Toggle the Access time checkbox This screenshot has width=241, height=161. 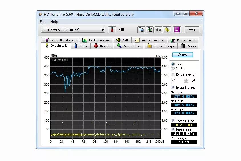pos(173,121)
